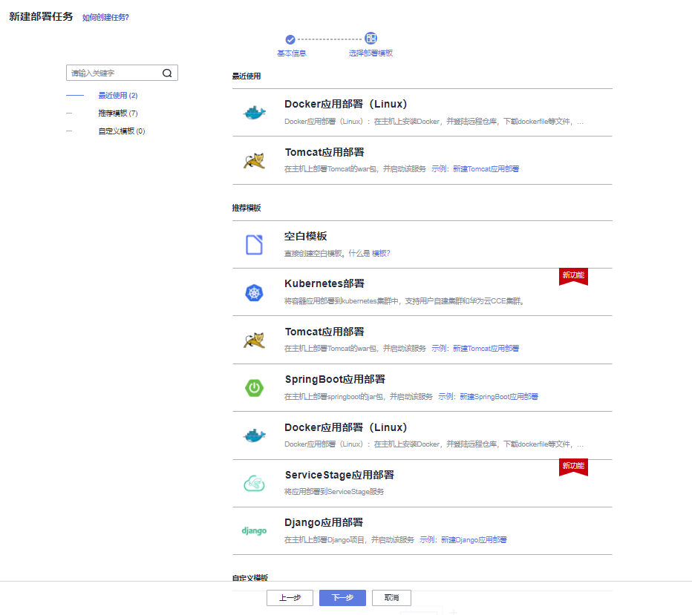Viewport: 692px width, 615px height.
Task: Choose the 空白模板 title
Action: (305, 237)
